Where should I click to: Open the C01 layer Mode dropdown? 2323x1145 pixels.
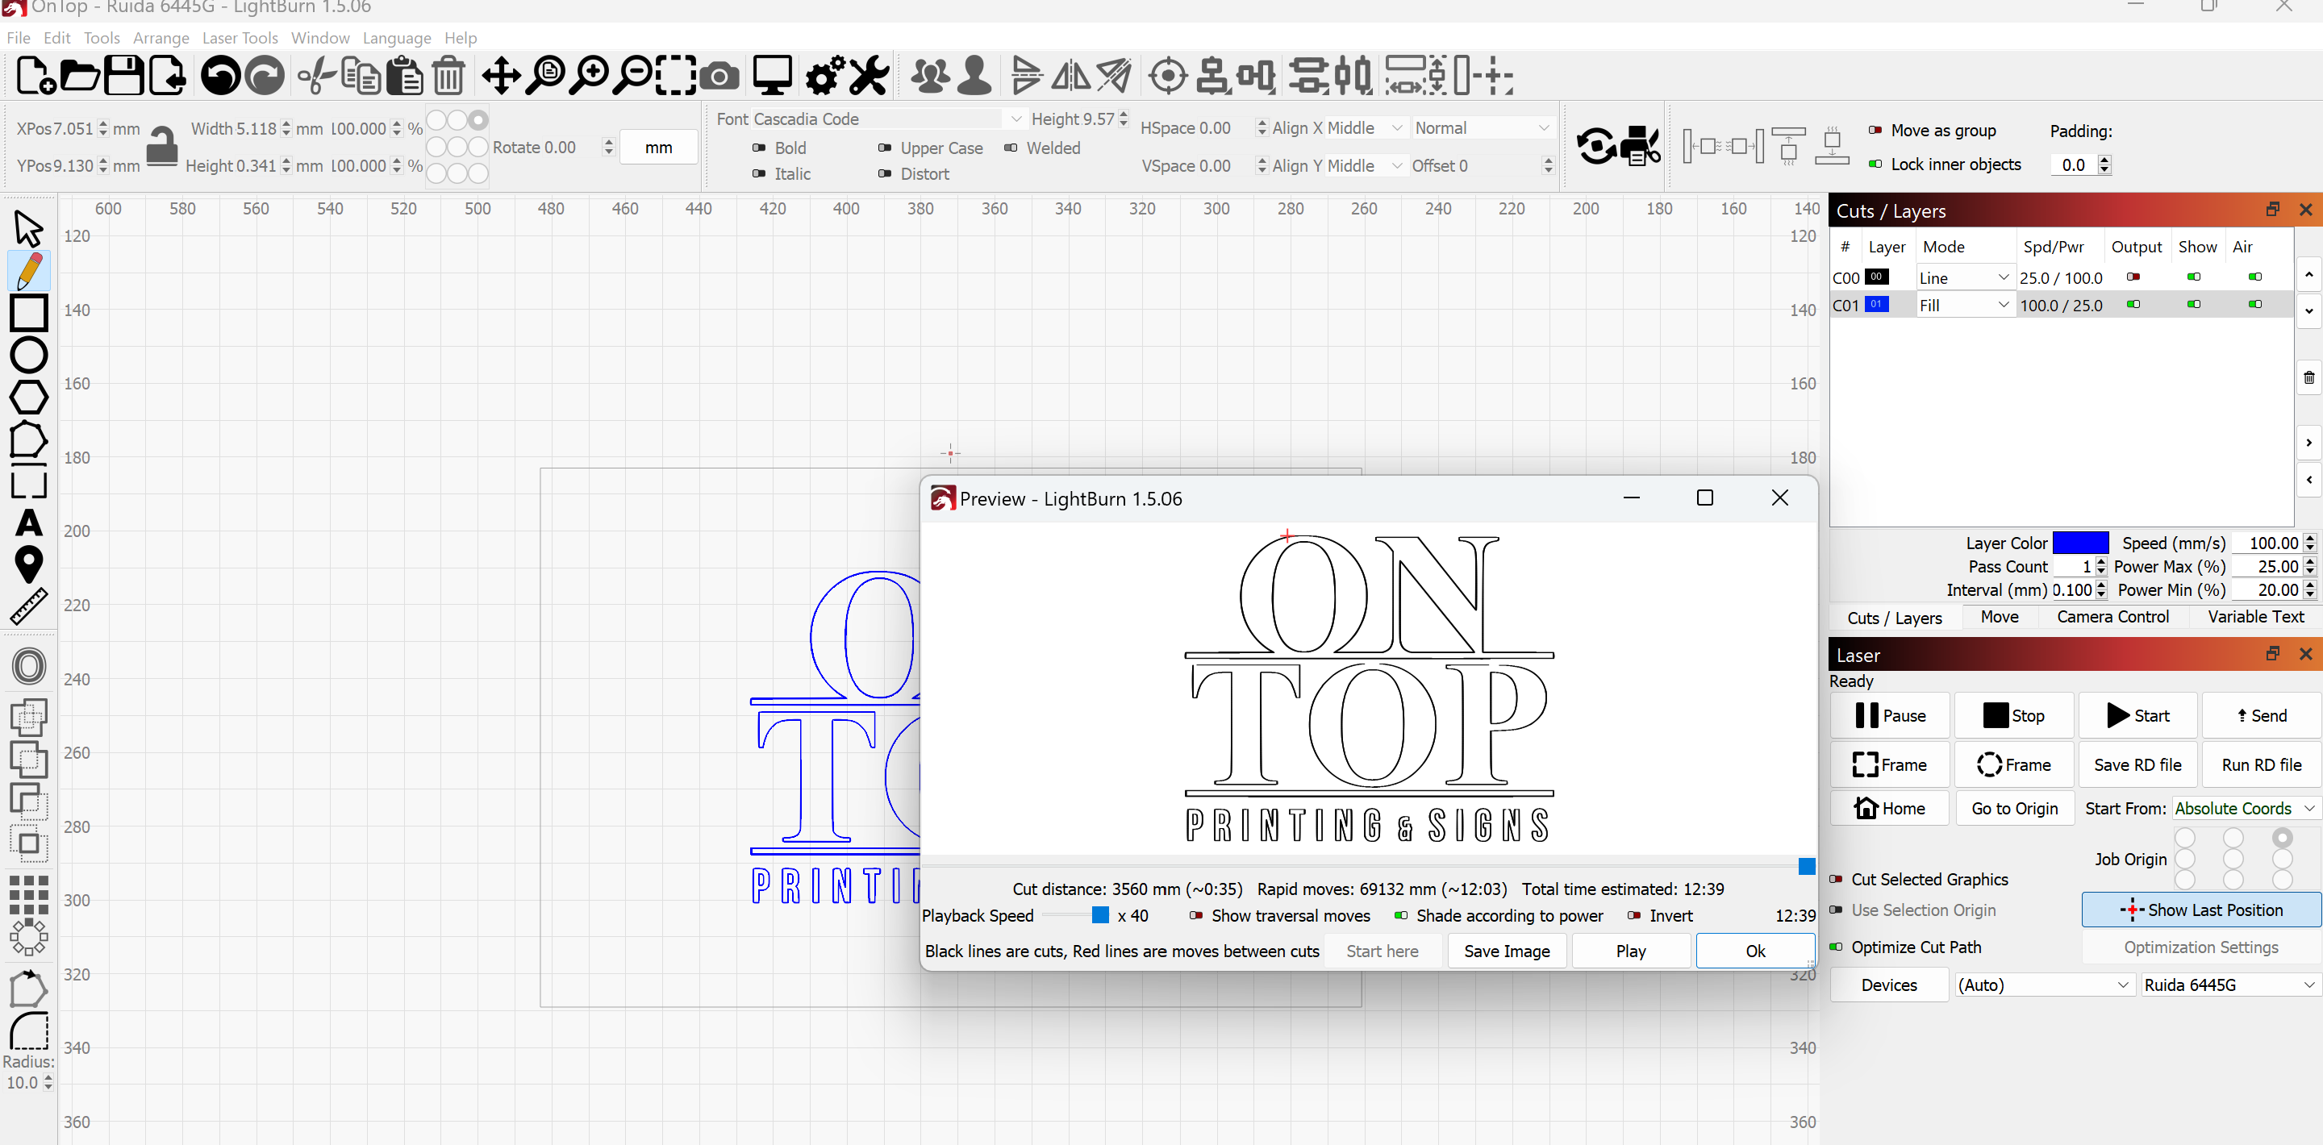click(x=1964, y=305)
